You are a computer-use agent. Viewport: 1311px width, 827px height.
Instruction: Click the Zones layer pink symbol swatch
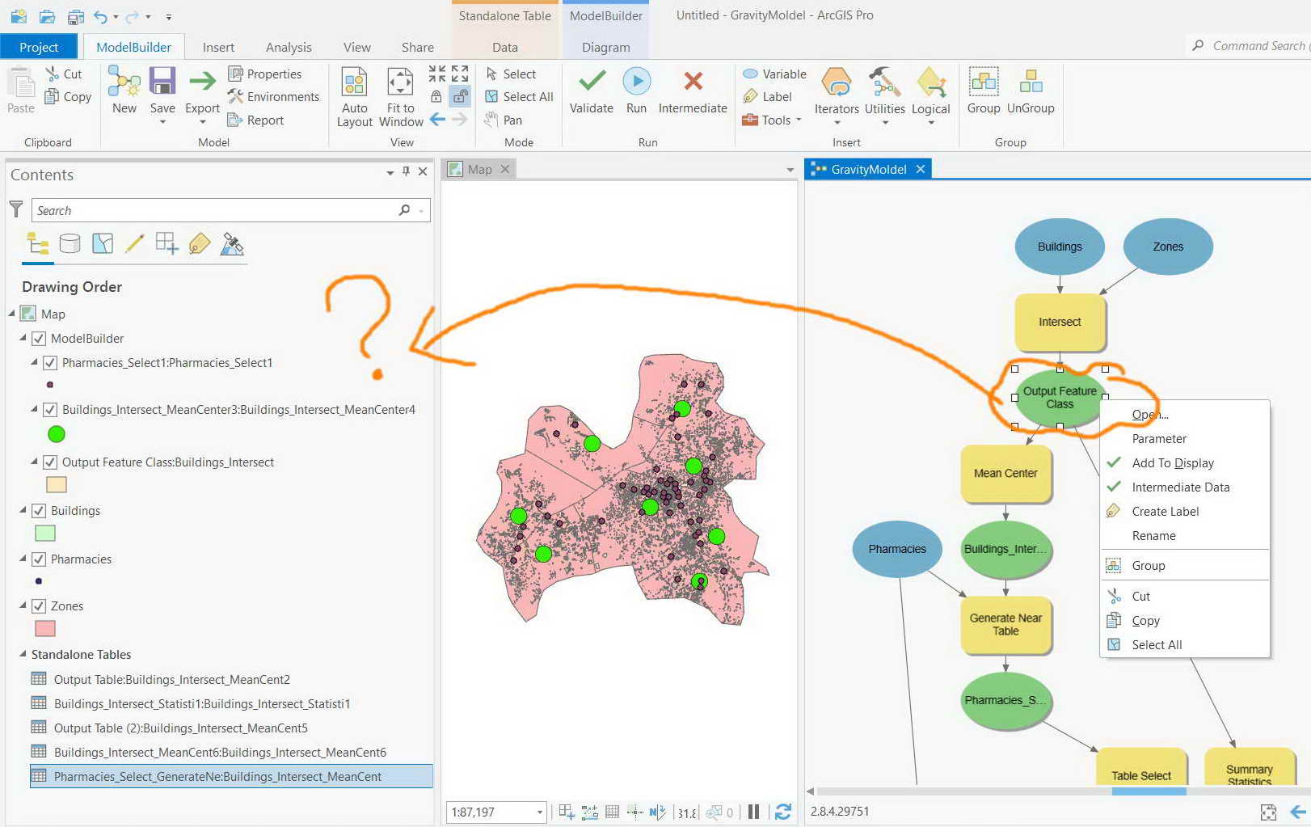point(45,628)
